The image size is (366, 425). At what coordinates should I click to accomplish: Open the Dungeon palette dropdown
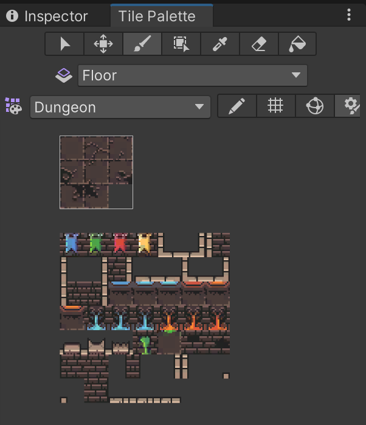[120, 107]
